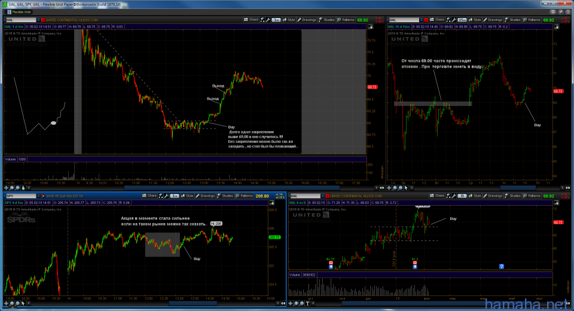Screen dimensions: 574x311
Task: Click symbol input field in top-left chart
Action: click(21, 20)
